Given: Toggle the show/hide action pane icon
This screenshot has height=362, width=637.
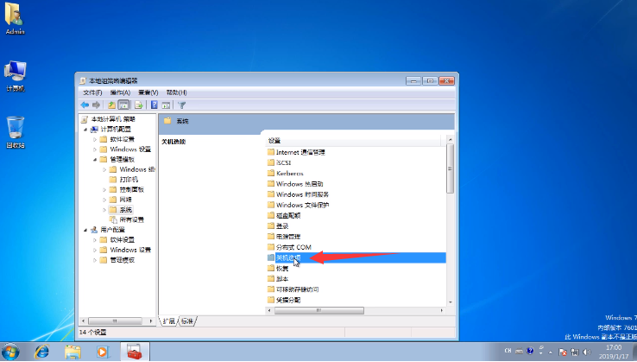Looking at the screenshot, I should (x=166, y=105).
